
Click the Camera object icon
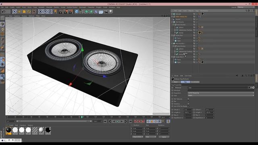point(106,12)
